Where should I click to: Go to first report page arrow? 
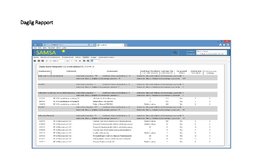click(47, 61)
